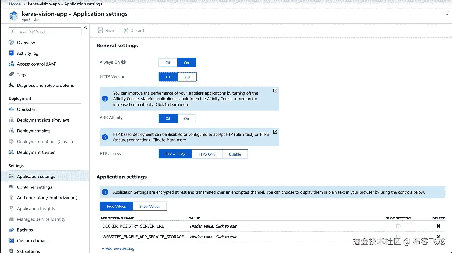The height and width of the screenshot is (253, 452).
Task: Click Show Values button
Action: pos(149,207)
